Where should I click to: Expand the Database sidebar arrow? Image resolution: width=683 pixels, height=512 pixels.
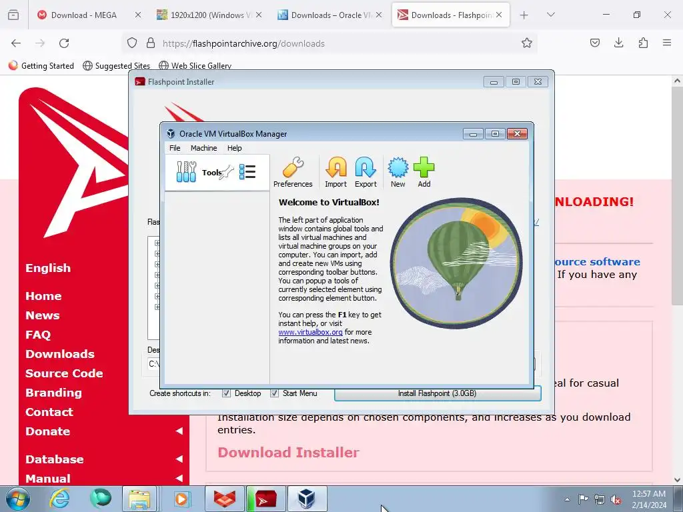(179, 459)
